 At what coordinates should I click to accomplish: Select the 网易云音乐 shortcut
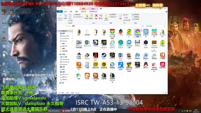tap(162, 65)
